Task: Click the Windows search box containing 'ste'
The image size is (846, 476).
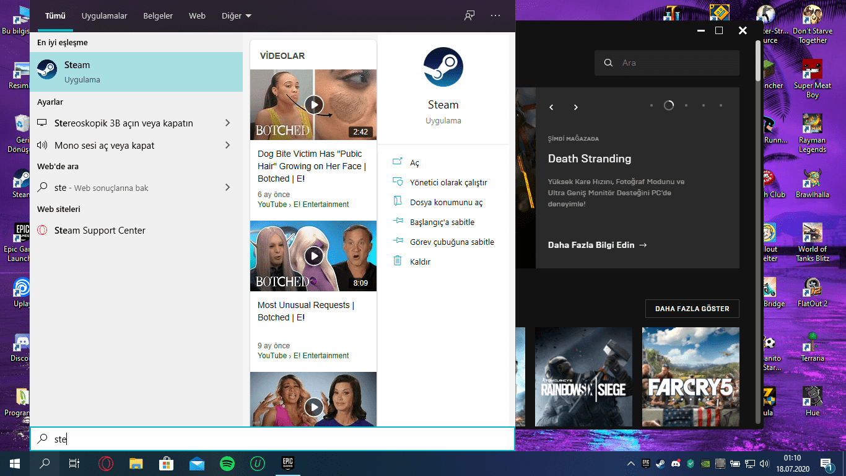Action: [273, 439]
